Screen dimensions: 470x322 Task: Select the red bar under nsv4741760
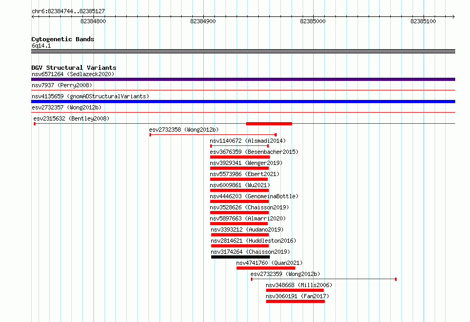pyautogui.click(x=266, y=268)
